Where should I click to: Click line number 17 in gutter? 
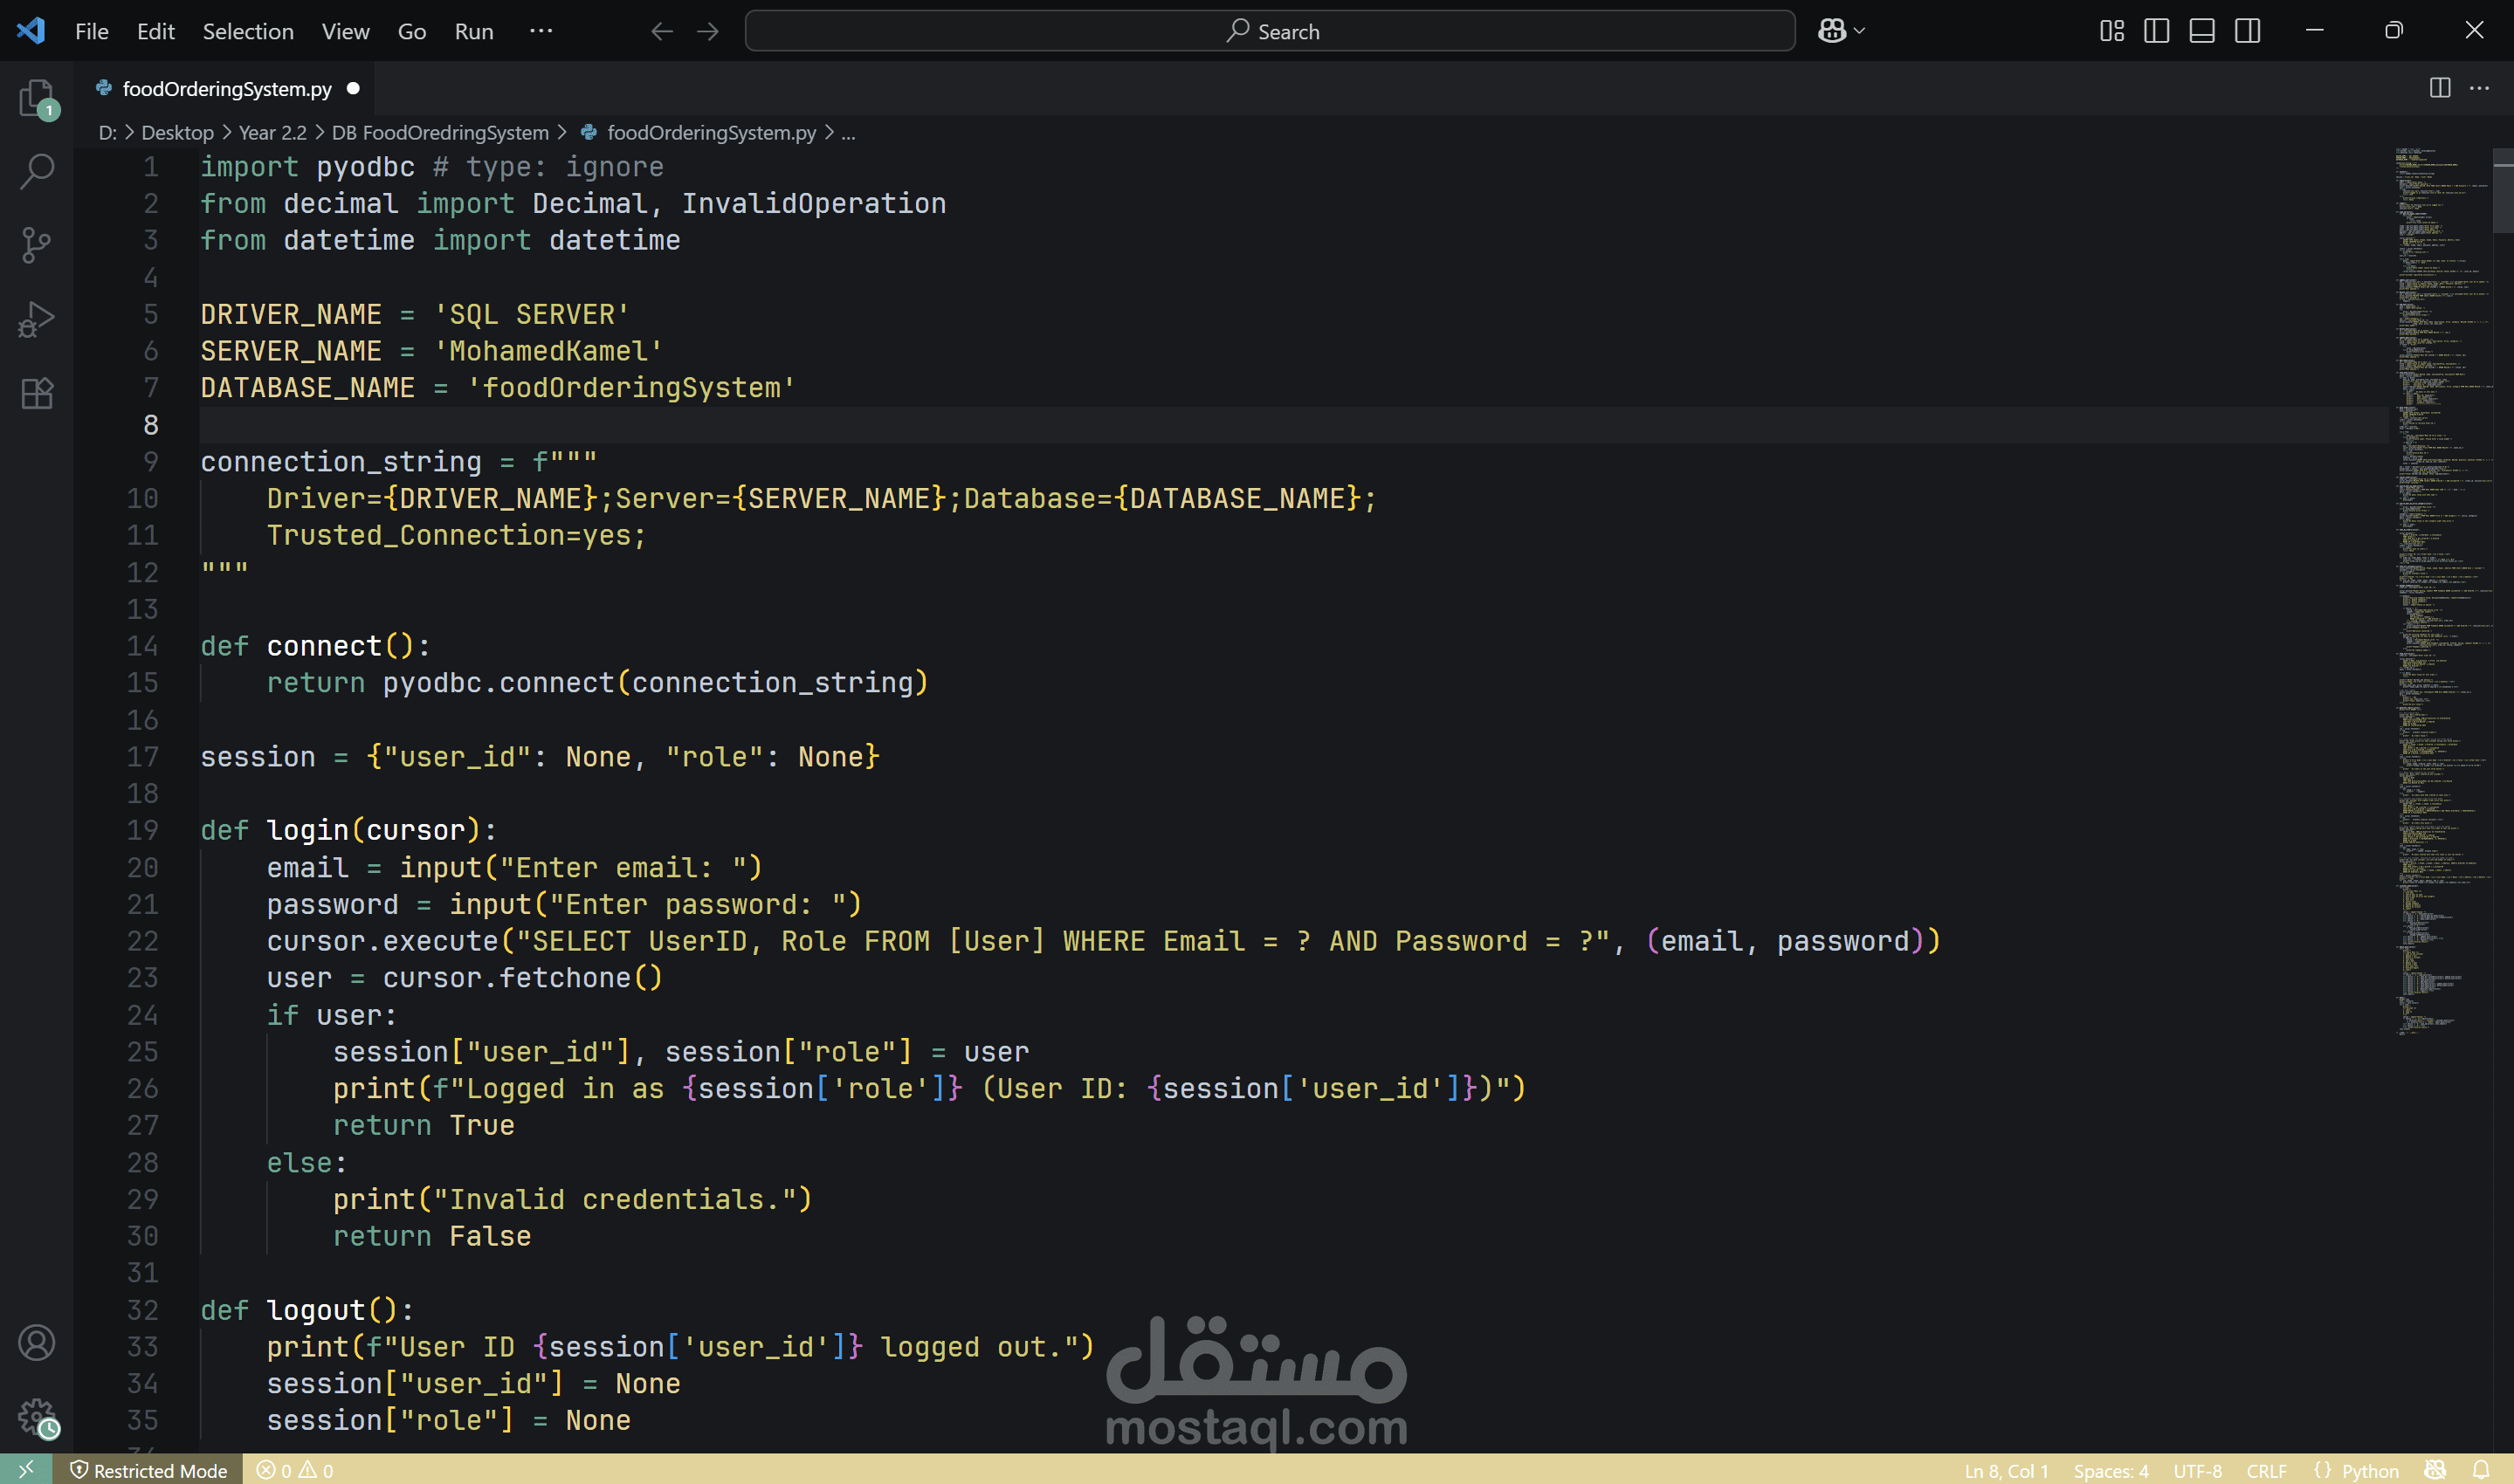142,757
